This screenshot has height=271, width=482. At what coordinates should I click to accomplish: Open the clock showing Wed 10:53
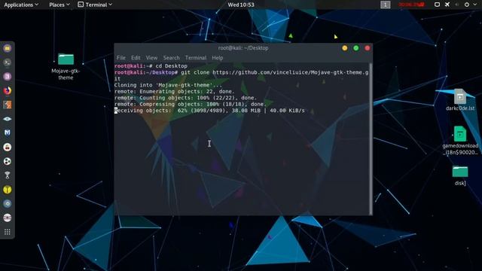tap(241, 5)
